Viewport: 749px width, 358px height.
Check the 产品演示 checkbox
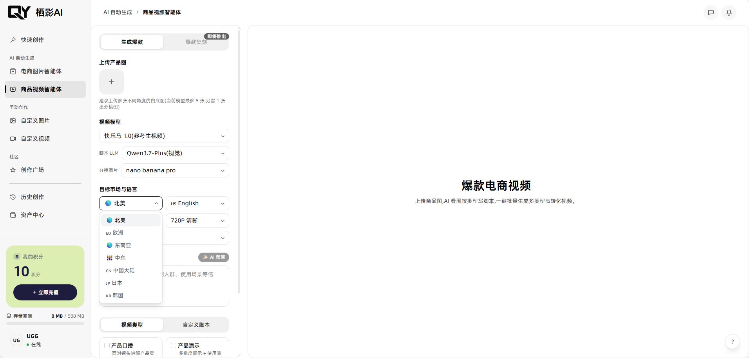174,345
